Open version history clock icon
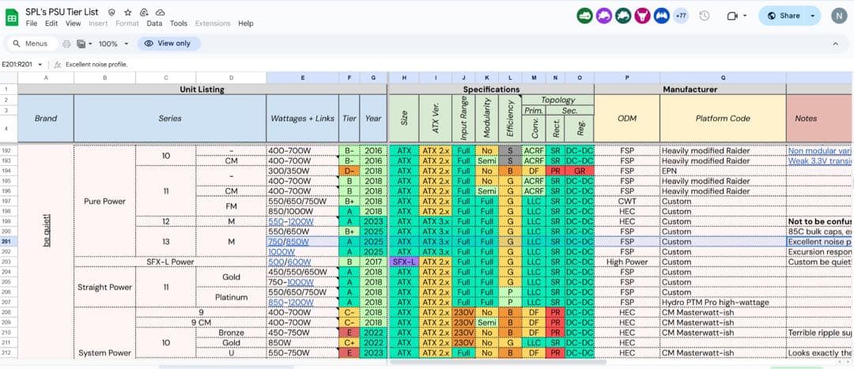 (x=704, y=16)
